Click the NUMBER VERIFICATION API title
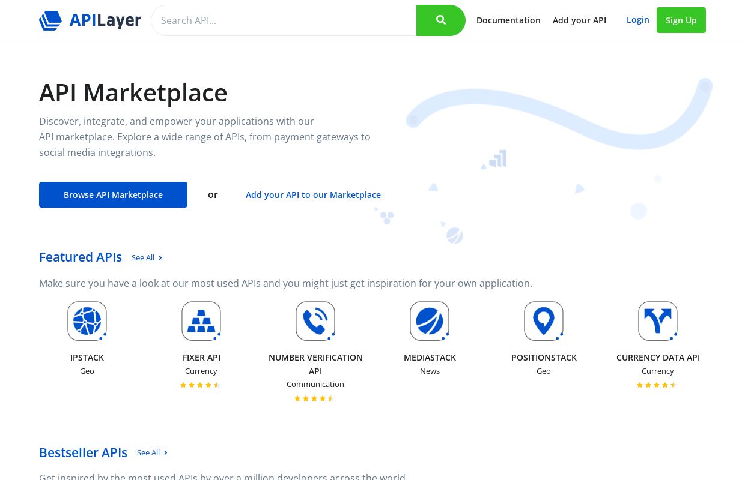This screenshot has height=480, width=745. 315,364
